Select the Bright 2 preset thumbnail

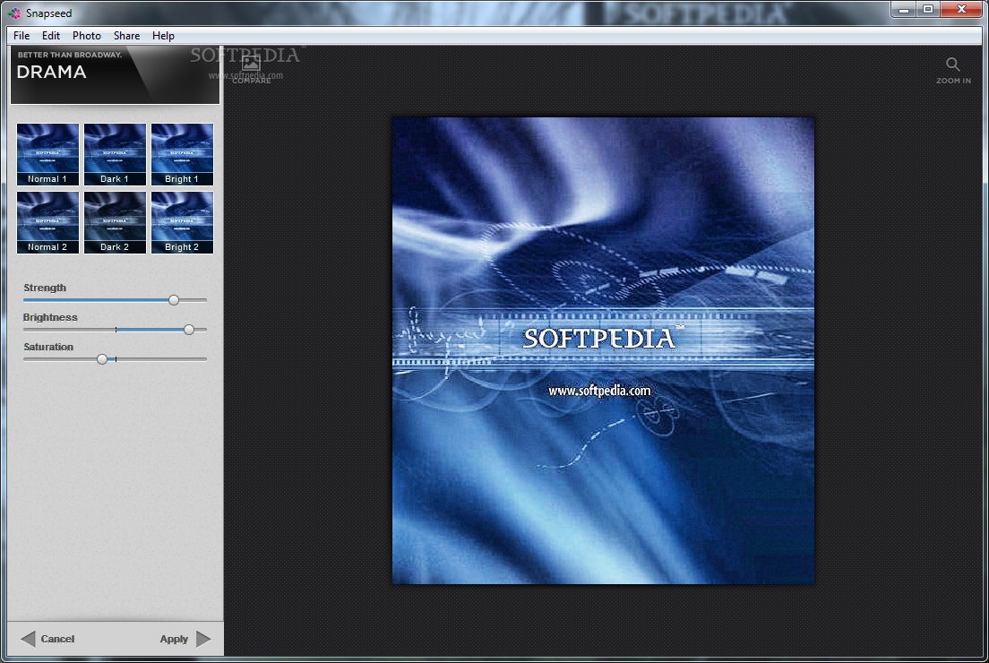click(182, 222)
